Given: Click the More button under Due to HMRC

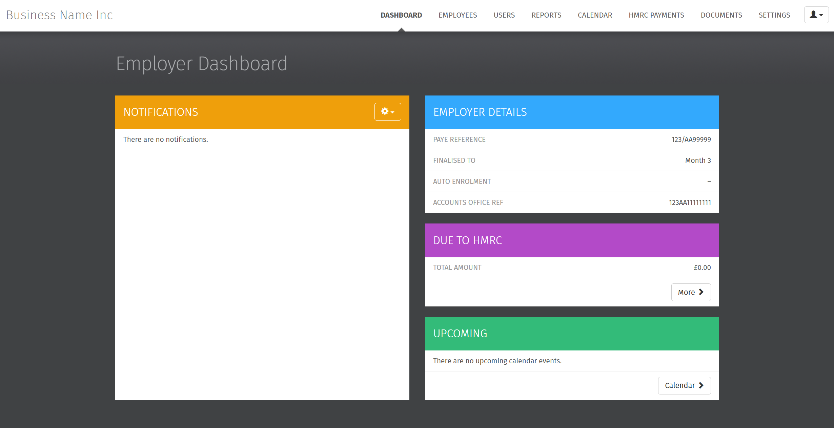Looking at the screenshot, I should [691, 292].
